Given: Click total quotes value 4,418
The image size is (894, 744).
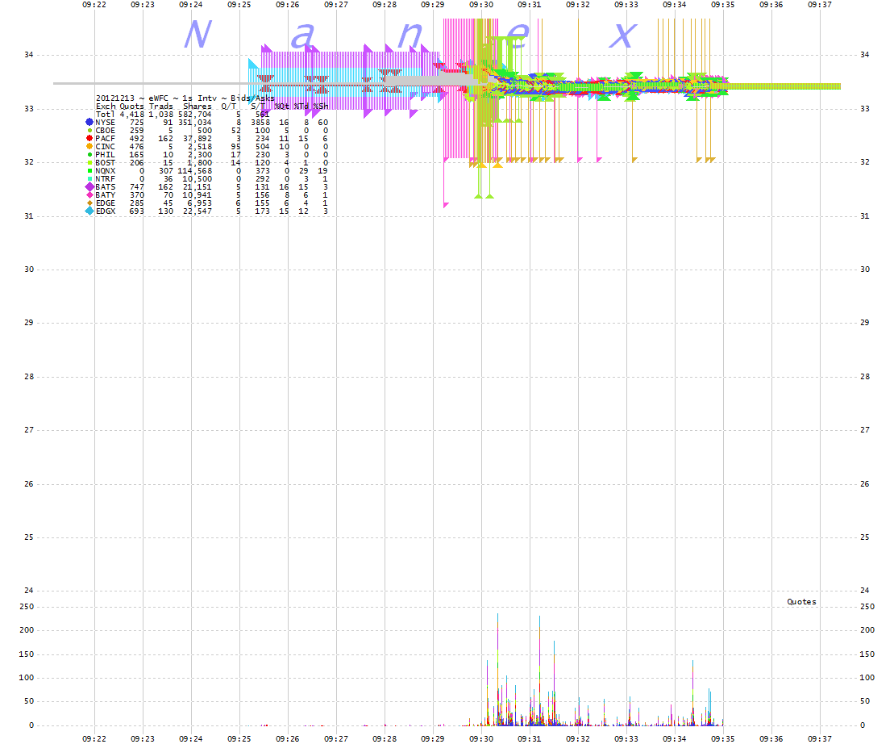Looking at the screenshot, I should (x=131, y=114).
